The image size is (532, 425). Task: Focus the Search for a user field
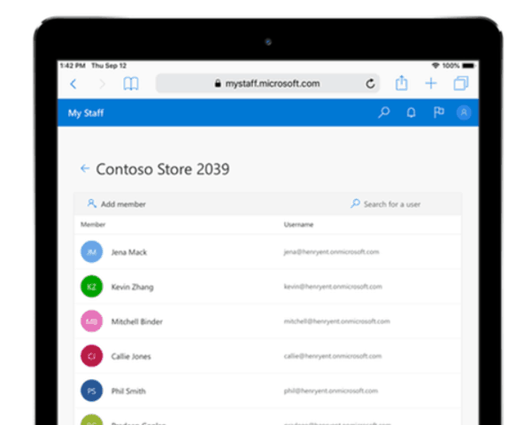385,204
